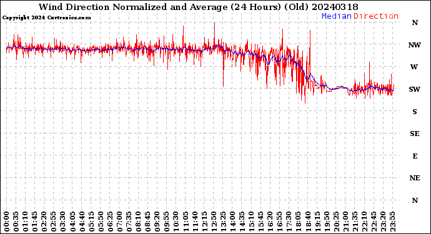431x234 pixels.
Task: Select the NW direction axis label
Action: (x=415, y=45)
